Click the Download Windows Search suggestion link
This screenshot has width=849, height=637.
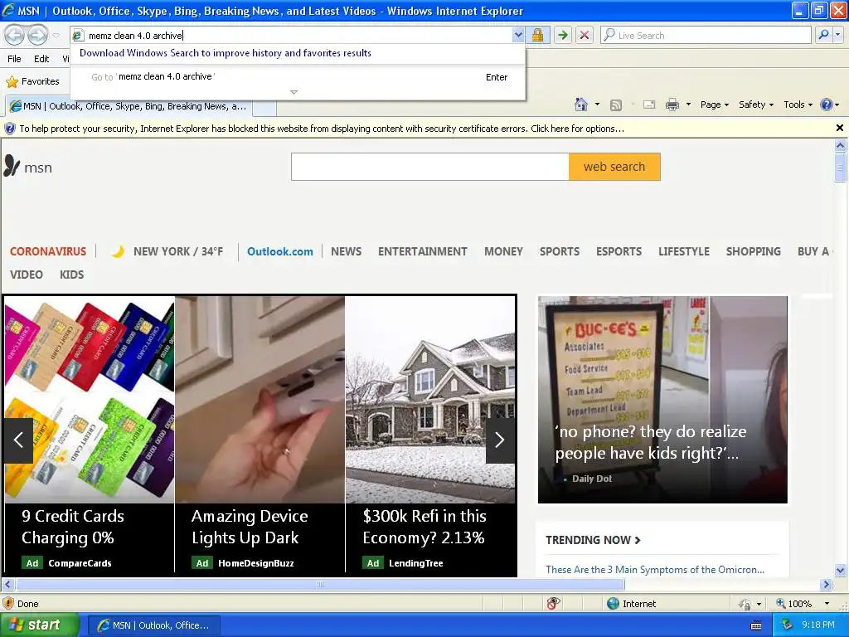point(226,53)
